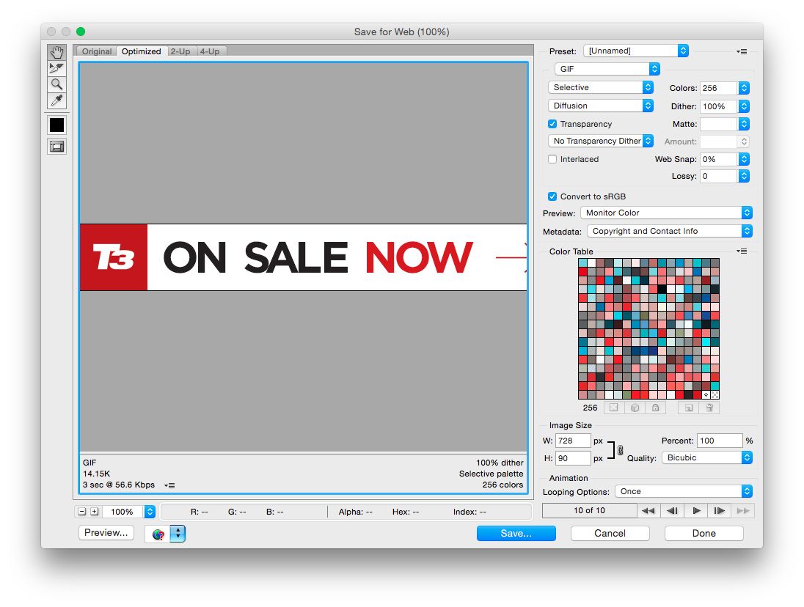Open the 4-Up preview tab
Viewport: 804px width, 607px height.
[x=211, y=51]
